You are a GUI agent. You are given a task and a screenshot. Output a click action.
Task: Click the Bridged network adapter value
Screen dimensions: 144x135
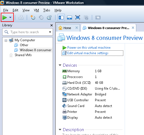tap(100, 94)
